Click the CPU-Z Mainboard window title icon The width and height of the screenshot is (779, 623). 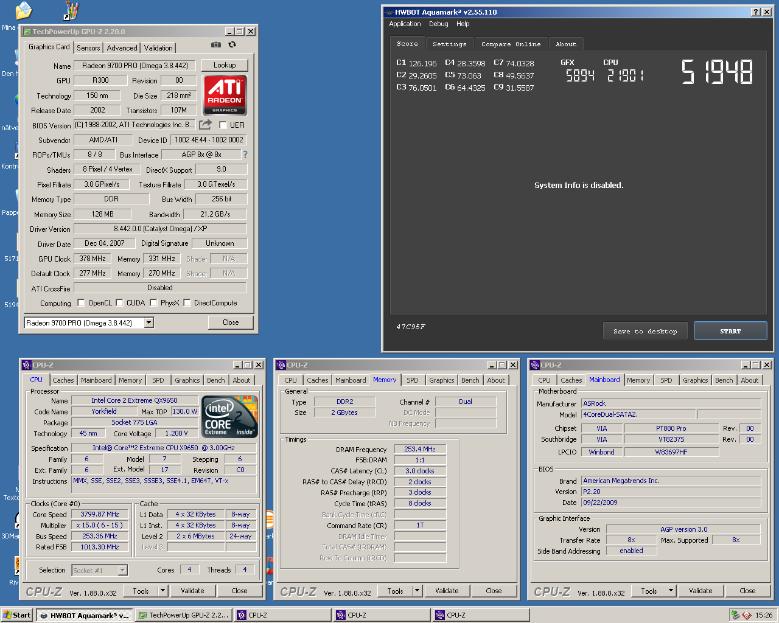tap(535, 365)
